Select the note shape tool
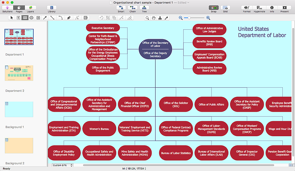 pyautogui.click(x=86, y=18)
